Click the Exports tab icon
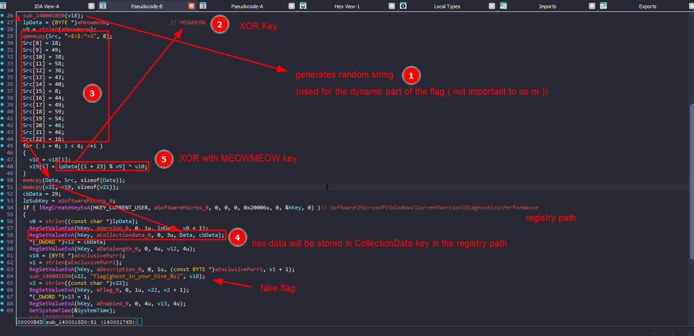Screen dimensions: 694x336 [603, 6]
